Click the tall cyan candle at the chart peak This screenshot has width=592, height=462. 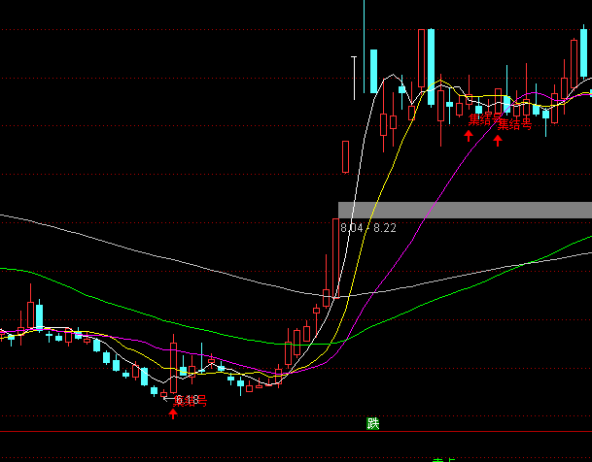371,71
